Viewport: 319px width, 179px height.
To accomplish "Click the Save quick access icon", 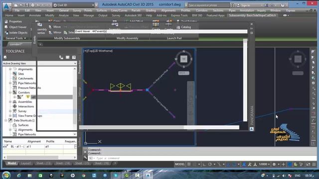I will coord(27,5).
